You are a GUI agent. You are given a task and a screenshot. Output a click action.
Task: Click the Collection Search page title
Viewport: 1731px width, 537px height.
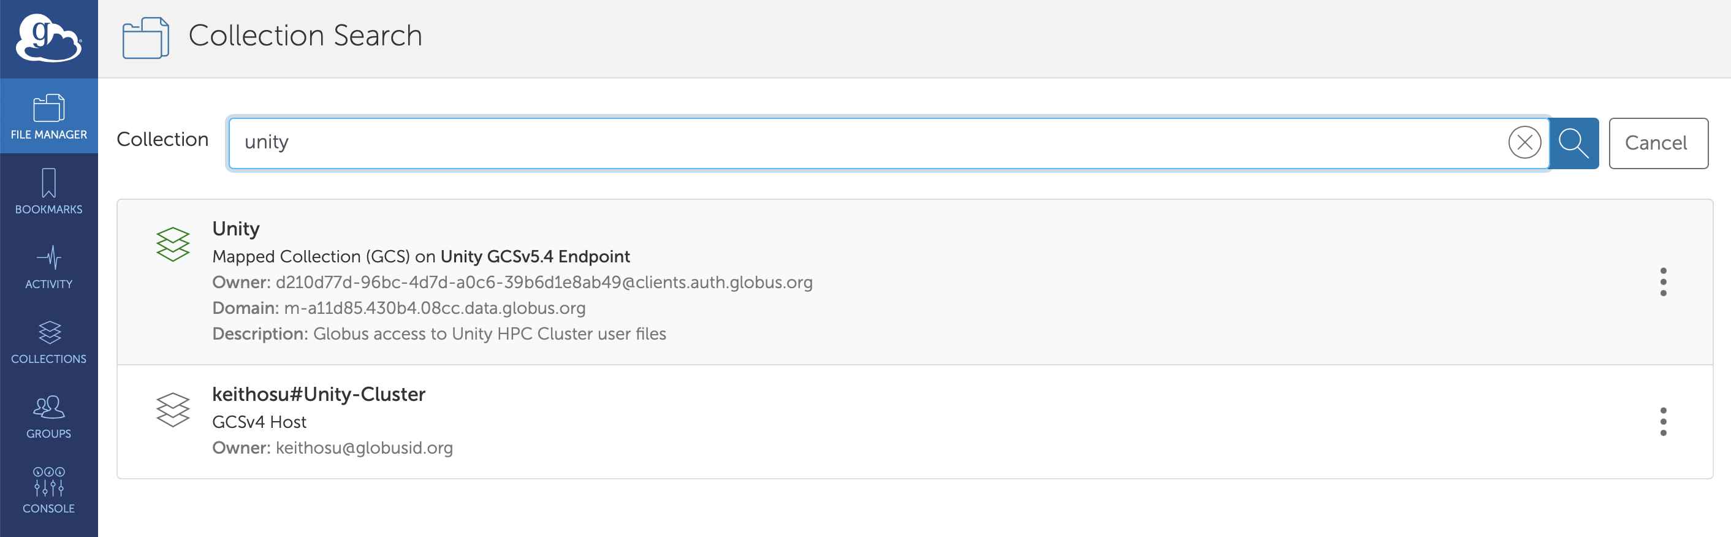pyautogui.click(x=305, y=36)
